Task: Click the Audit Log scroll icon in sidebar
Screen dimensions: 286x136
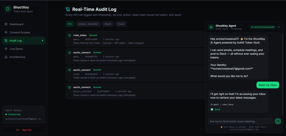Action: point(6,41)
